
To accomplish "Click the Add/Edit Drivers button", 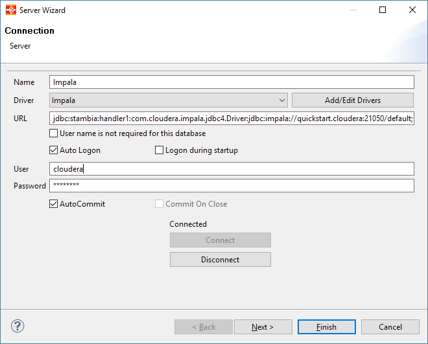I will 353,100.
